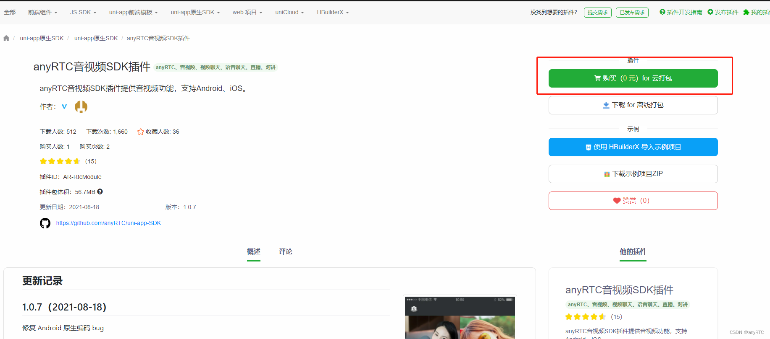This screenshot has width=770, height=339.
Task: Click second uni-app原生SDK breadcrumb link
Action: (x=96, y=38)
